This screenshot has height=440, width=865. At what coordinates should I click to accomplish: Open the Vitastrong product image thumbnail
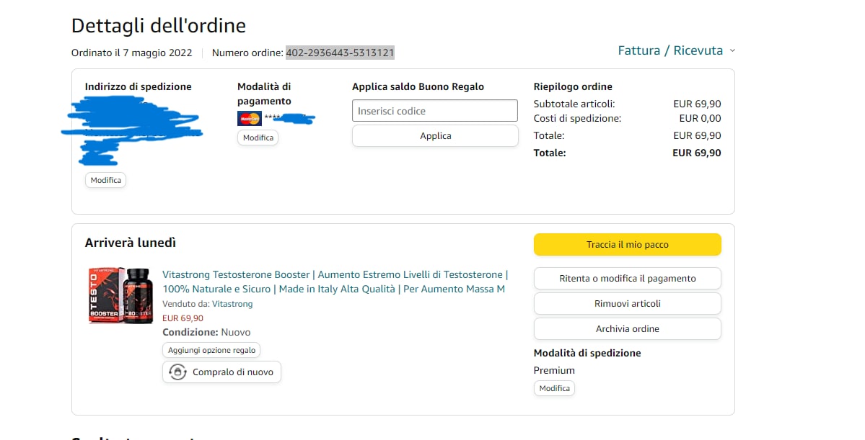(x=120, y=295)
